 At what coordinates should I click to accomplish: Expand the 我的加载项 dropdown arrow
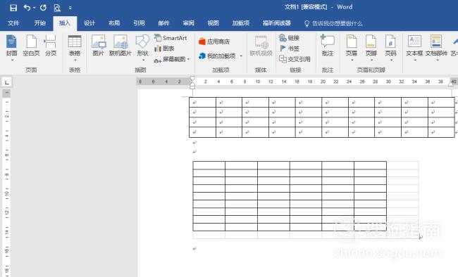pyautogui.click(x=241, y=56)
